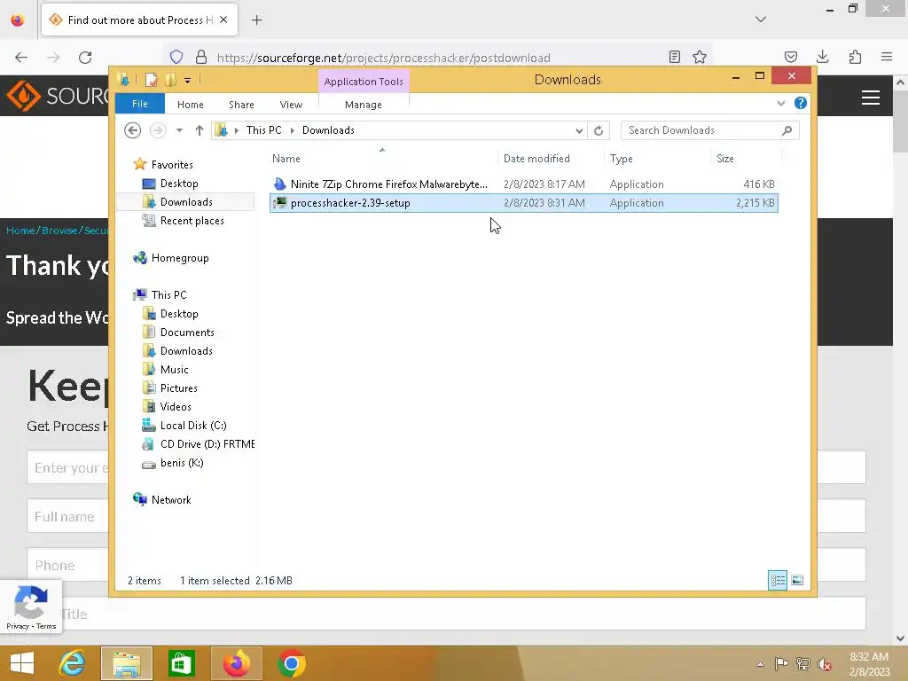The width and height of the screenshot is (908, 681).
Task: Open the Windows Start button
Action: (22, 663)
